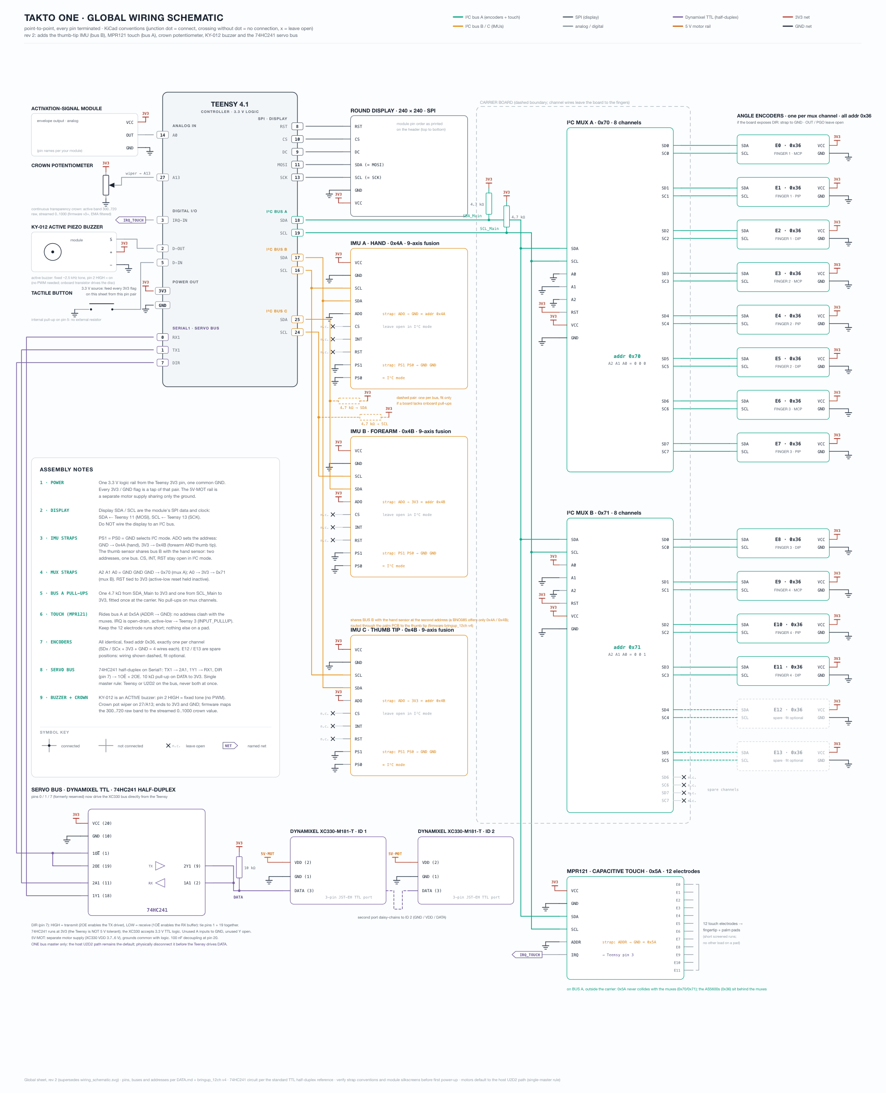The image size is (886, 1093).
Task: Click note label '6 · TOUCH (MPR121)'
Action: (64, 614)
